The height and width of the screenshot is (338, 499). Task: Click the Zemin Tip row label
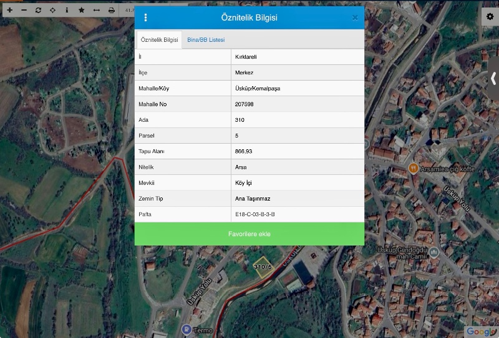[150, 198]
